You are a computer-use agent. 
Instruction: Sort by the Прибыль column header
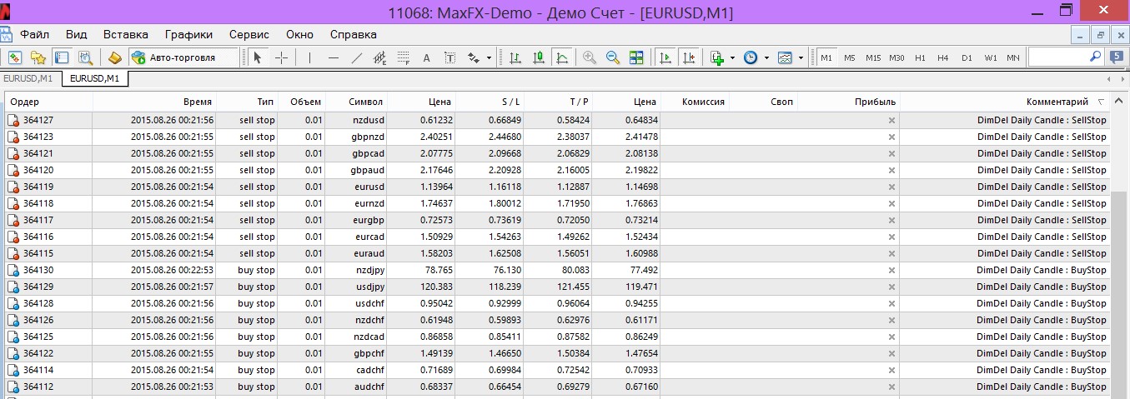[848, 102]
